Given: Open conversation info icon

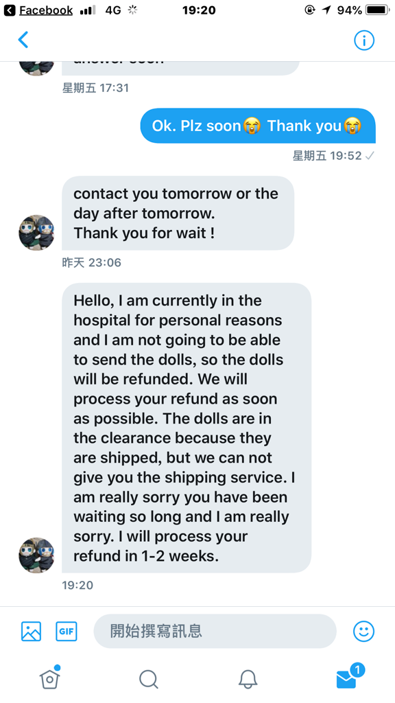Looking at the screenshot, I should coord(364,41).
